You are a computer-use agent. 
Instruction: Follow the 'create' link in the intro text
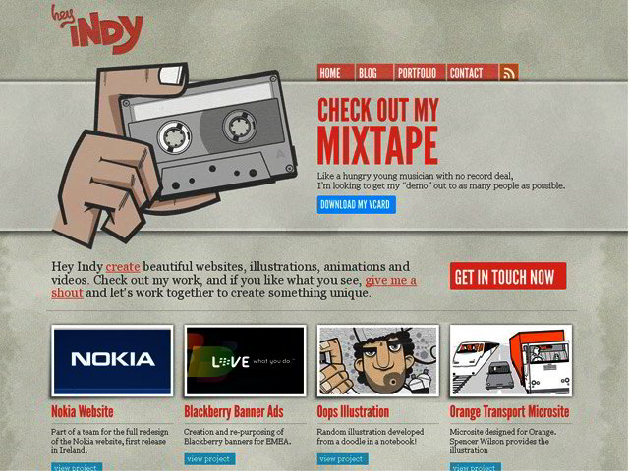point(123,267)
